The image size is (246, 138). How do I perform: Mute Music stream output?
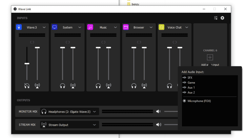(109, 86)
